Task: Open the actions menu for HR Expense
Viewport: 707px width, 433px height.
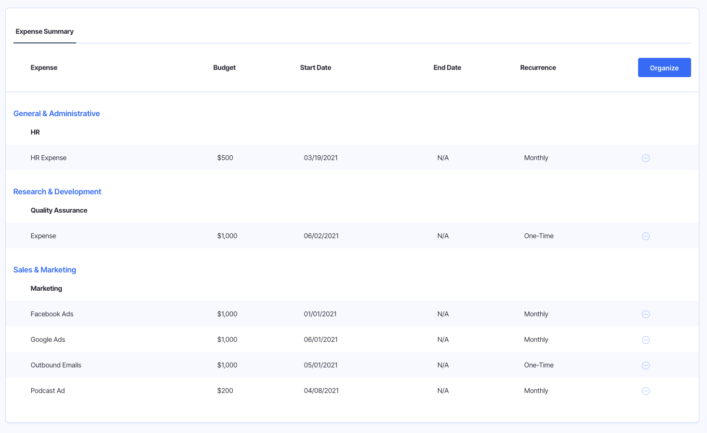Action: (x=646, y=158)
